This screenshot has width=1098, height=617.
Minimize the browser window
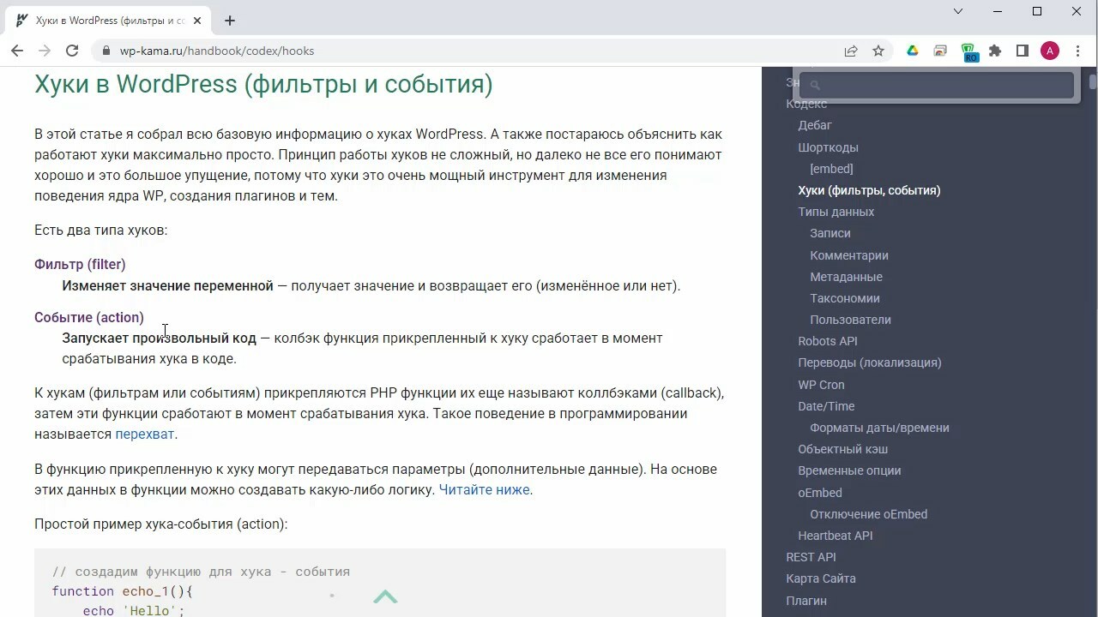998,11
